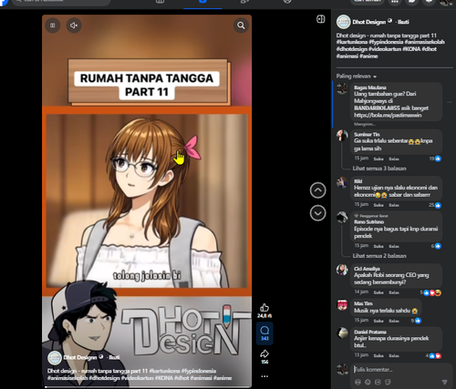This screenshot has width=456, height=389.
Task: Open Dhot Designn avatar in the side panel
Action: pyautogui.click(x=344, y=22)
